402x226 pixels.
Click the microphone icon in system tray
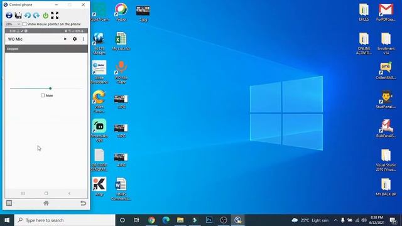point(342,220)
